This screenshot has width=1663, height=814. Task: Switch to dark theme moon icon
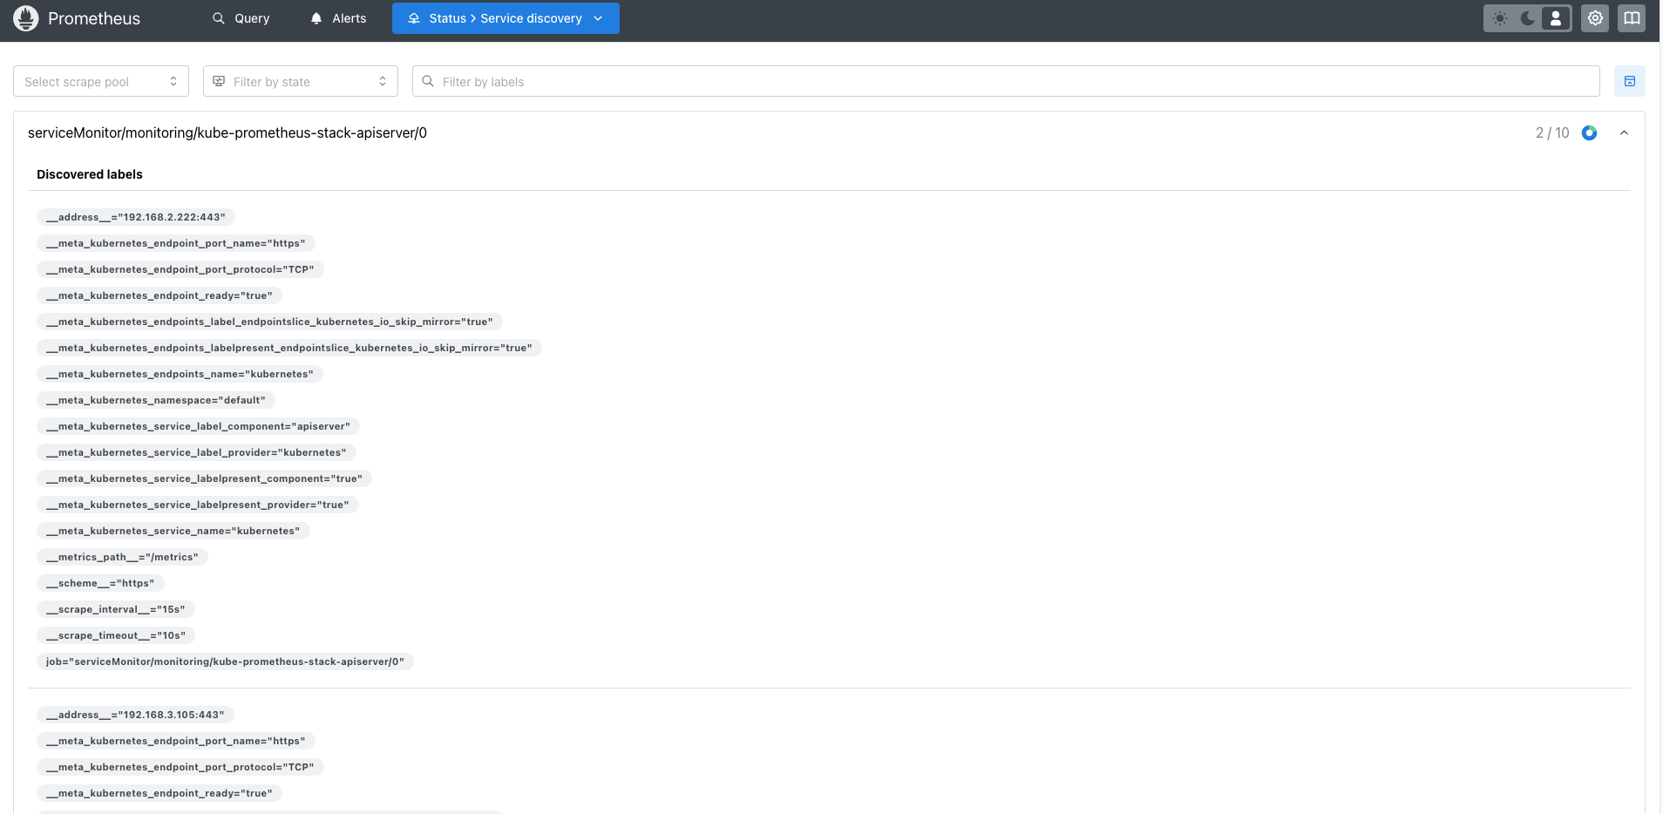pyautogui.click(x=1528, y=18)
